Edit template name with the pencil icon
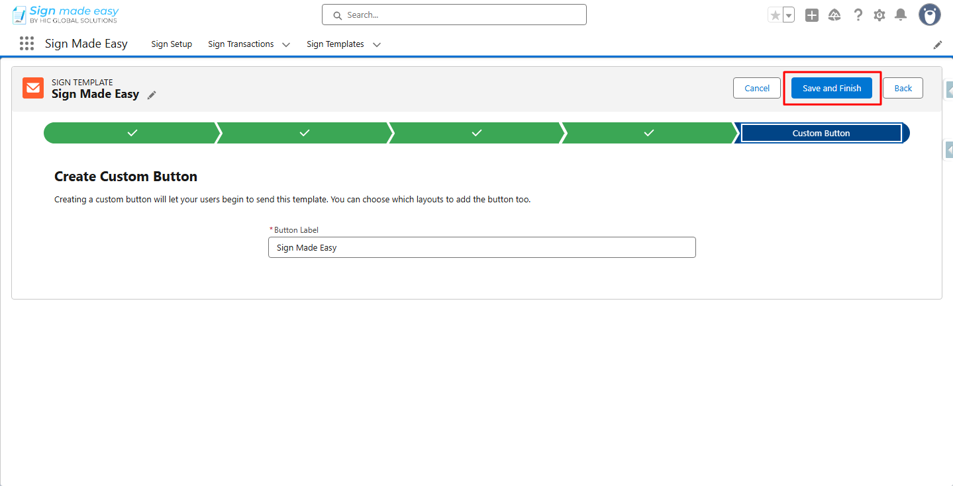 tap(152, 95)
